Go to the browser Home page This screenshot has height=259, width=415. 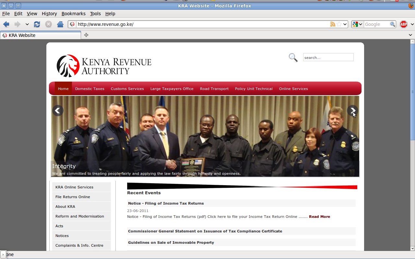click(60, 24)
